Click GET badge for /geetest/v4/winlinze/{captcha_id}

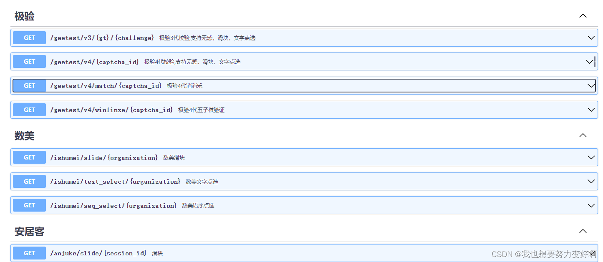29,110
